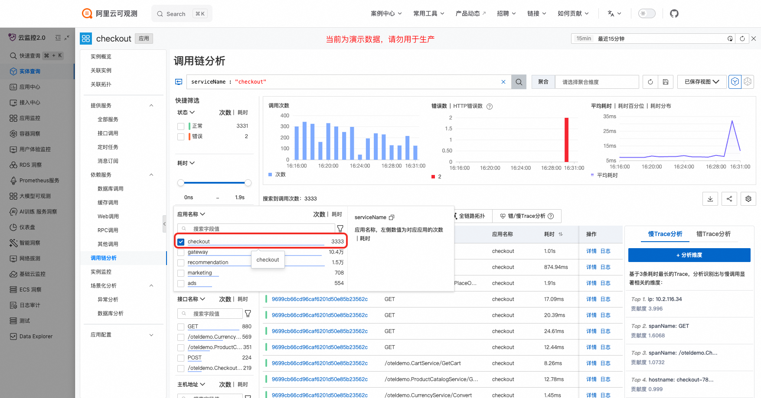
Task: Expand the 应用名称 filter dropdown
Action: 191,214
